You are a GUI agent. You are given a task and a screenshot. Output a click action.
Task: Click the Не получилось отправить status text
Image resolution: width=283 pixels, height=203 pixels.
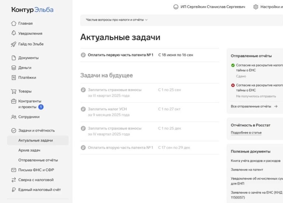[x=256, y=96]
